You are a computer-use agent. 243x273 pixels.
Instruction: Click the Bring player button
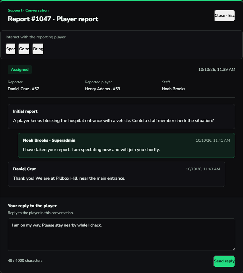pyautogui.click(x=38, y=49)
